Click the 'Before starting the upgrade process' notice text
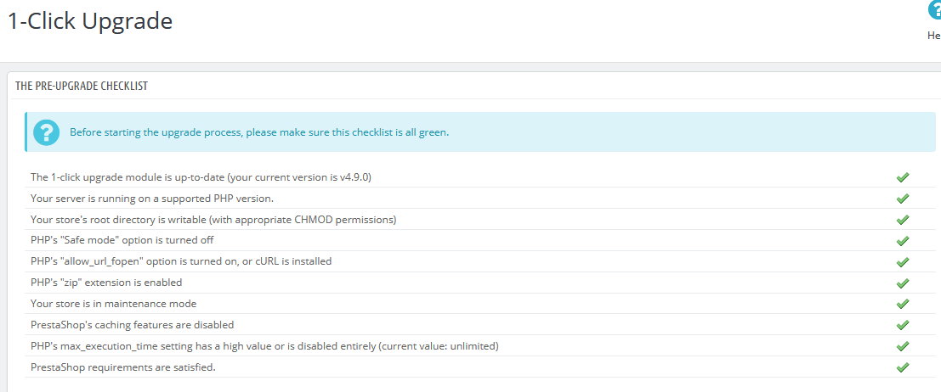 [259, 132]
